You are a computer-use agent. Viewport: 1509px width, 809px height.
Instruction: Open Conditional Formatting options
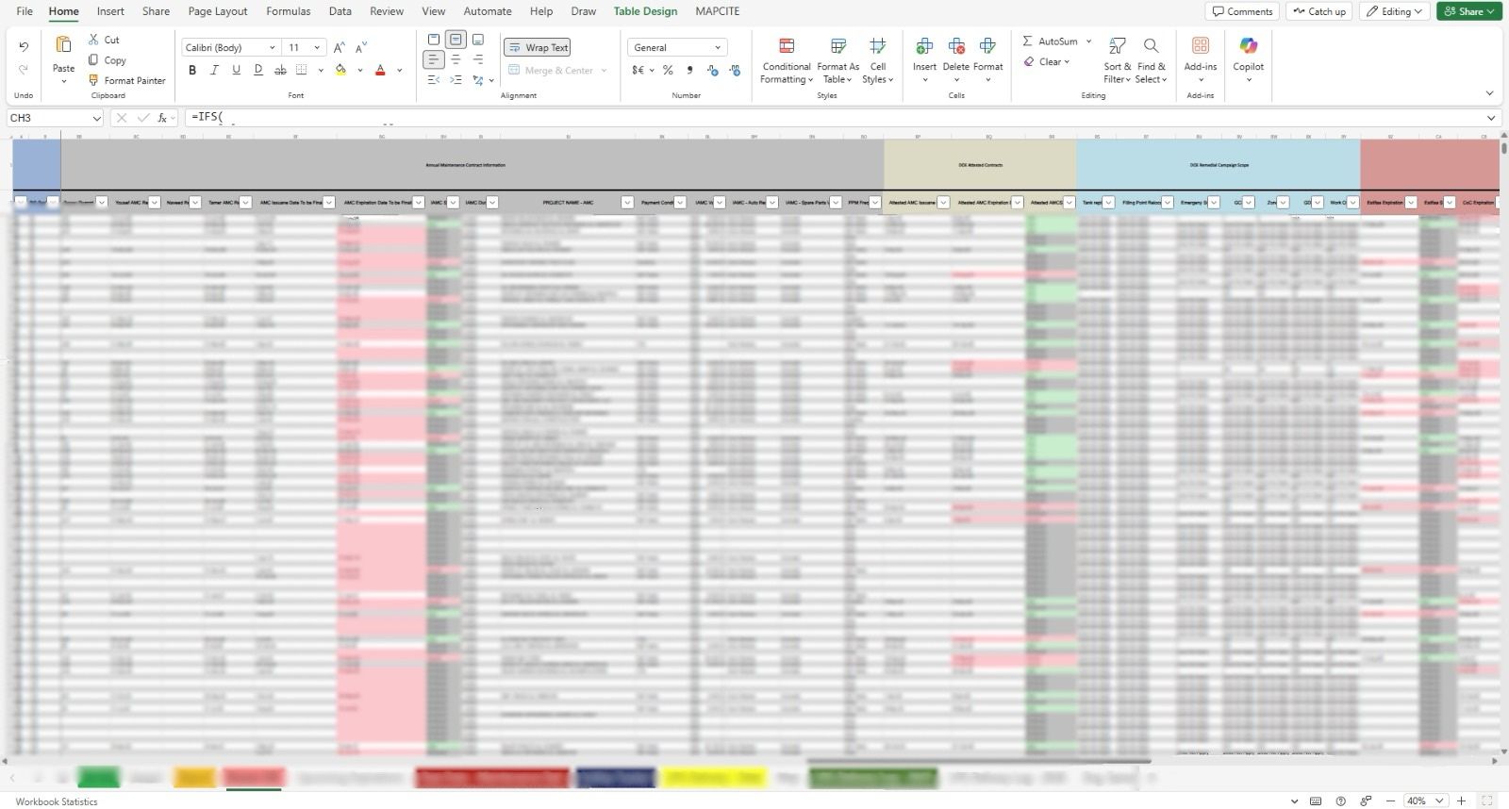click(786, 60)
